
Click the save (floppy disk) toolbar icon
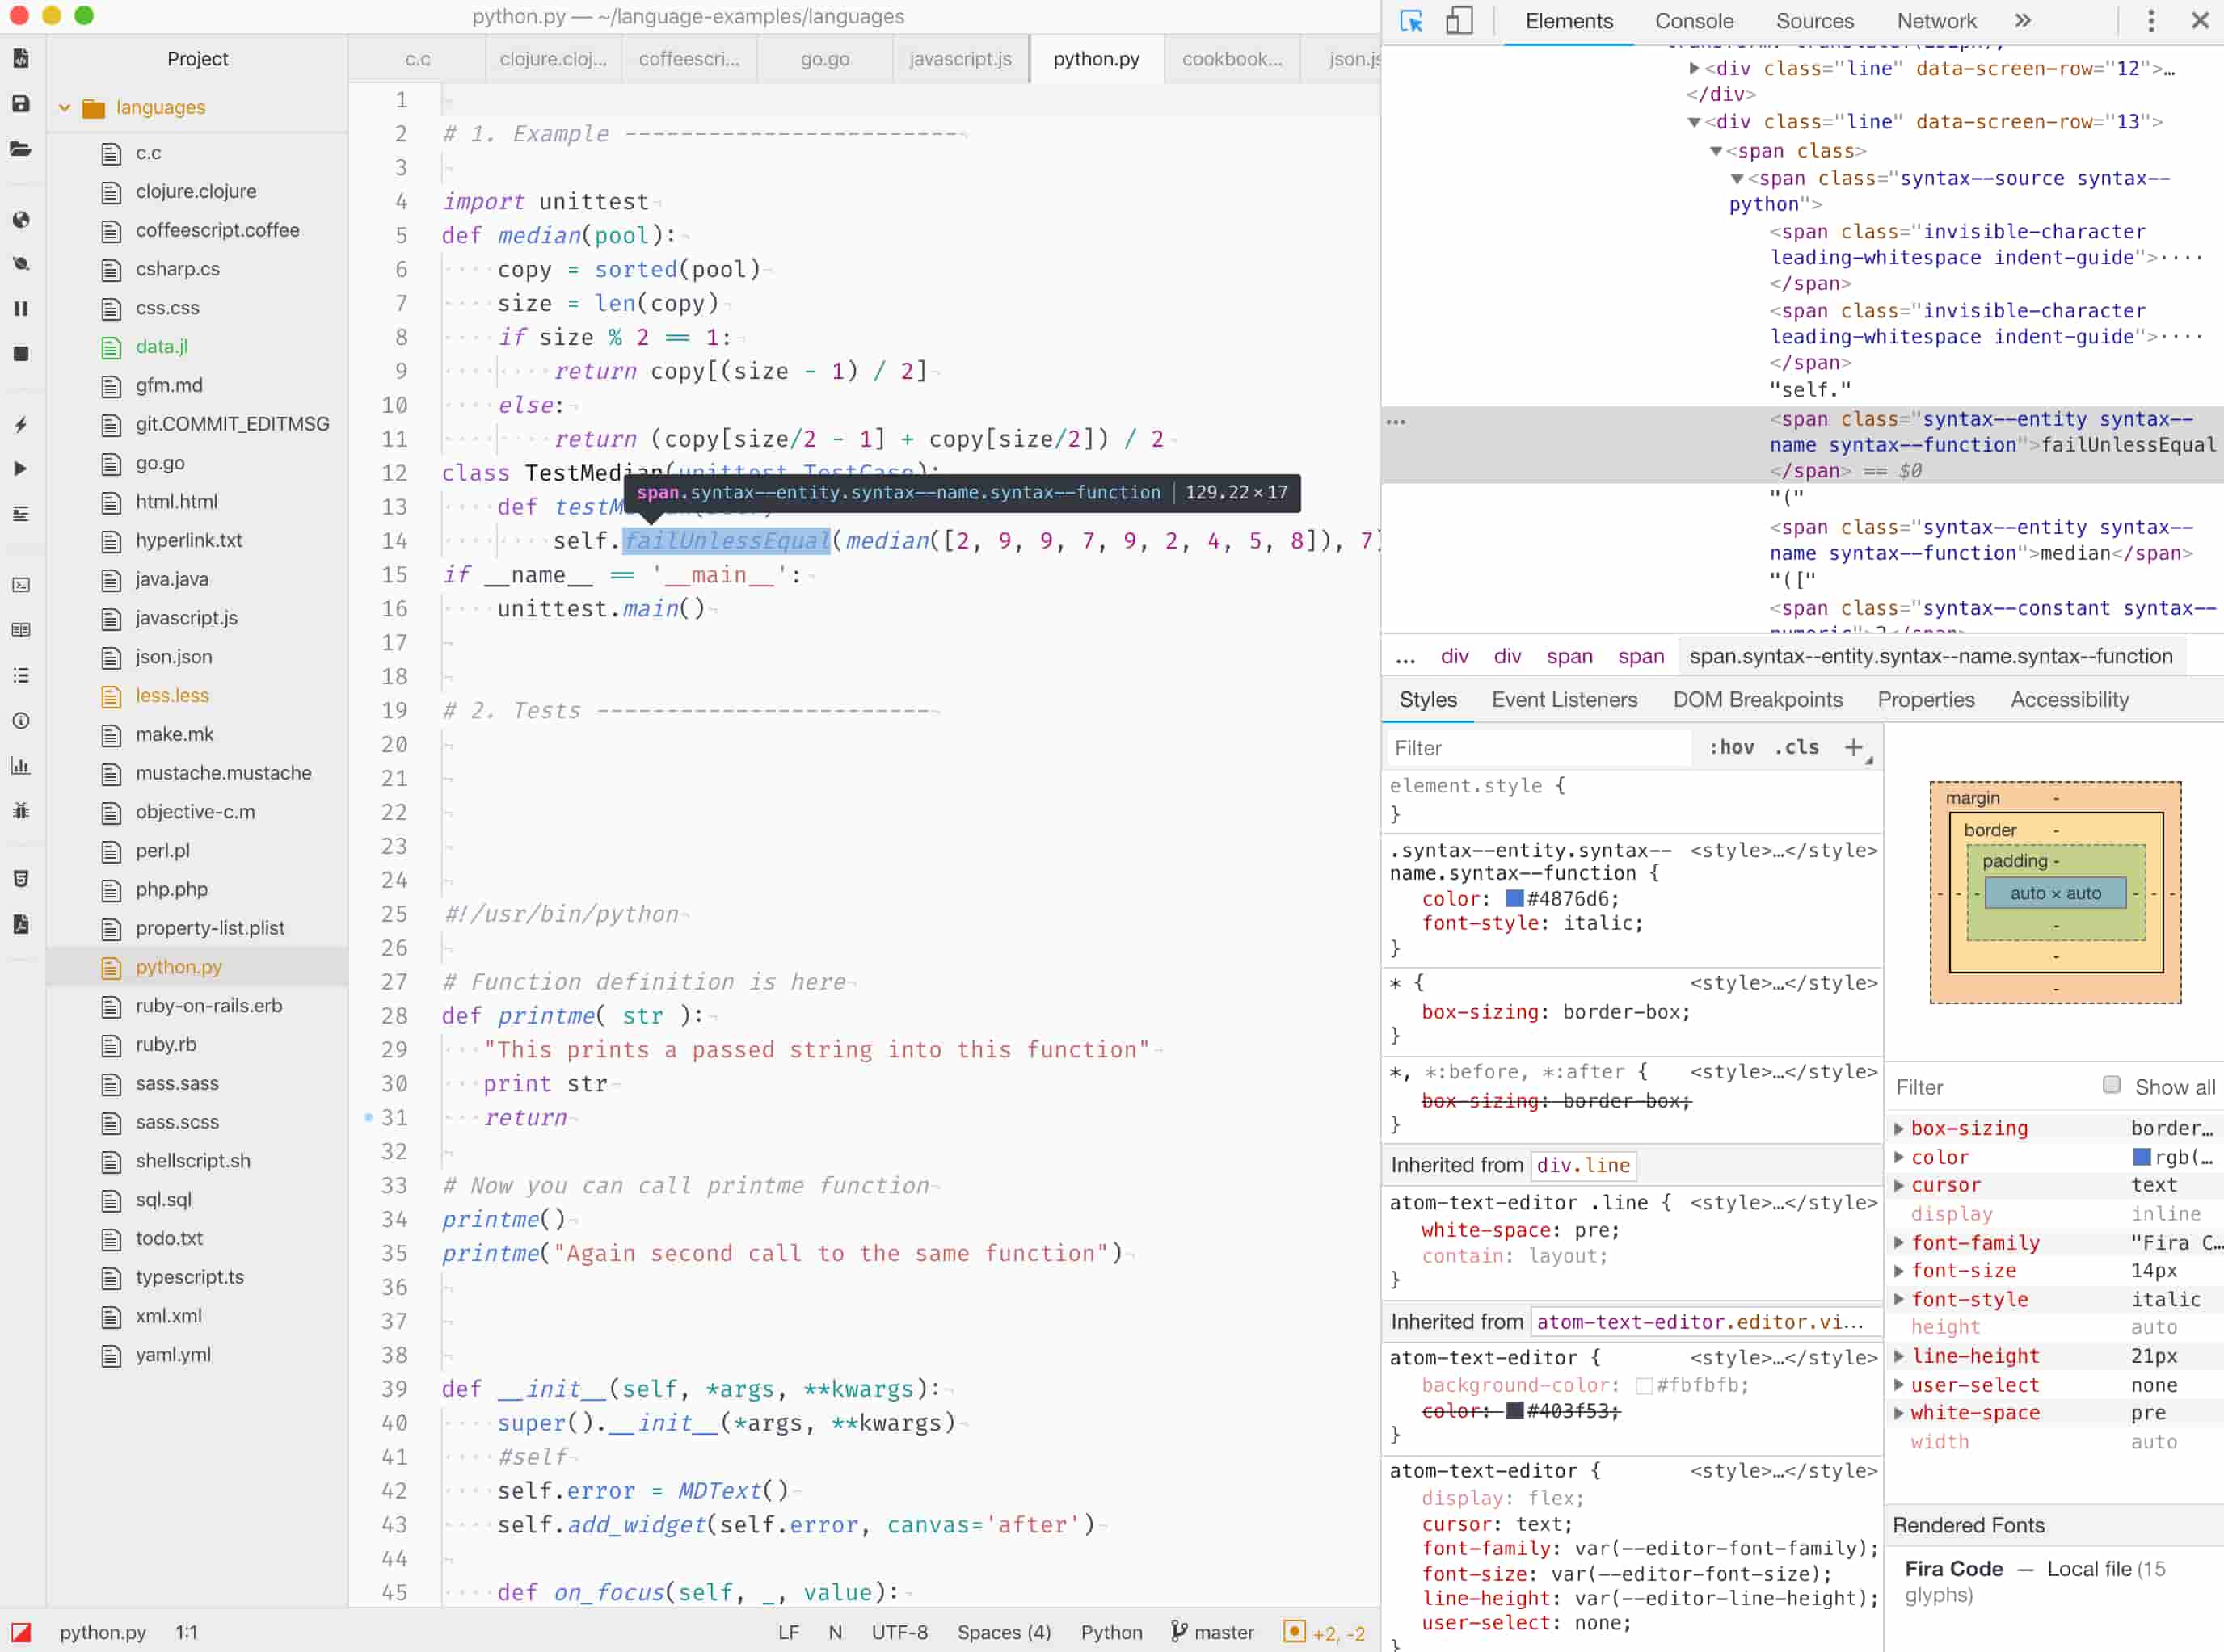click(x=20, y=104)
